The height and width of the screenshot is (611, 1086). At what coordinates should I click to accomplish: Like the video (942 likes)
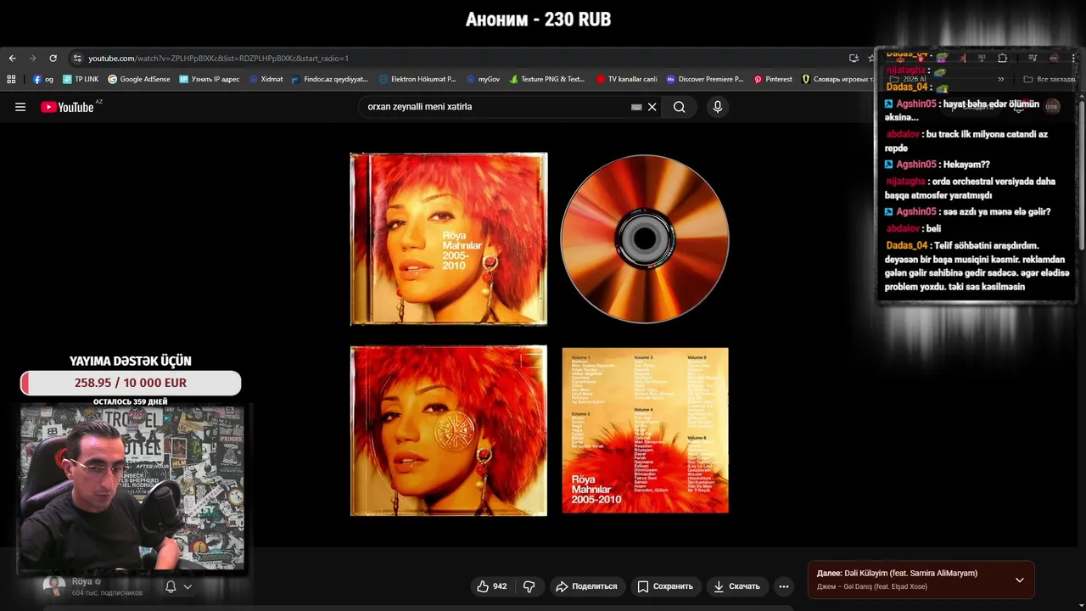[x=492, y=586]
